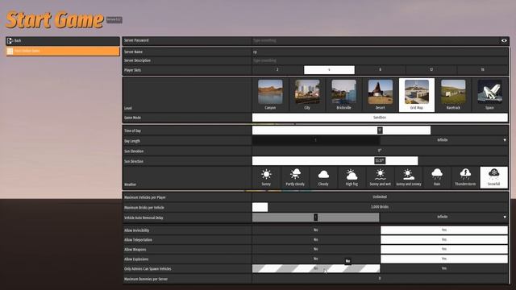Viewport: 516px width, 290px height.
Task: Select the Sunny weather icon
Action: coord(266,177)
